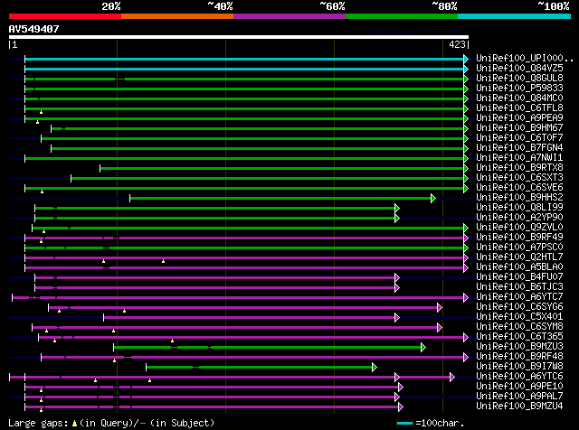Click the UniRef100_B9RTX8 label
The width and height of the screenshot is (579, 430).
519,168
